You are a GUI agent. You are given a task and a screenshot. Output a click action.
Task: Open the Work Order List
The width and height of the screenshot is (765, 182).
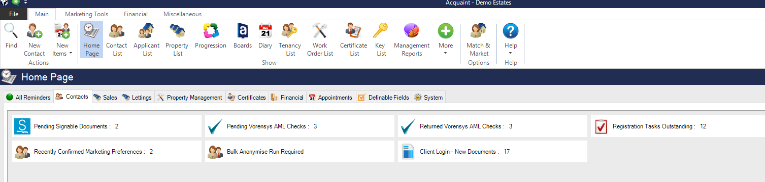[x=320, y=39]
